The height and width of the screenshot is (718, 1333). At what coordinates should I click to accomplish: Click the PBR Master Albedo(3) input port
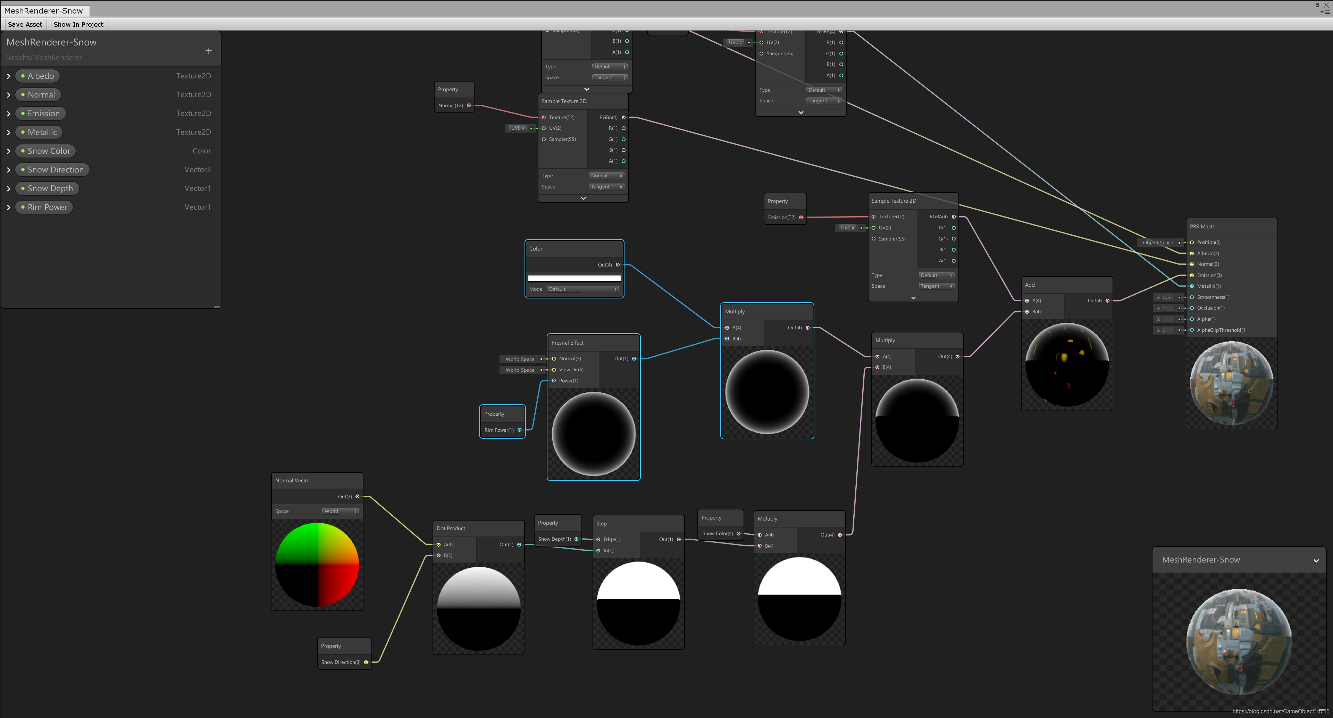point(1192,253)
